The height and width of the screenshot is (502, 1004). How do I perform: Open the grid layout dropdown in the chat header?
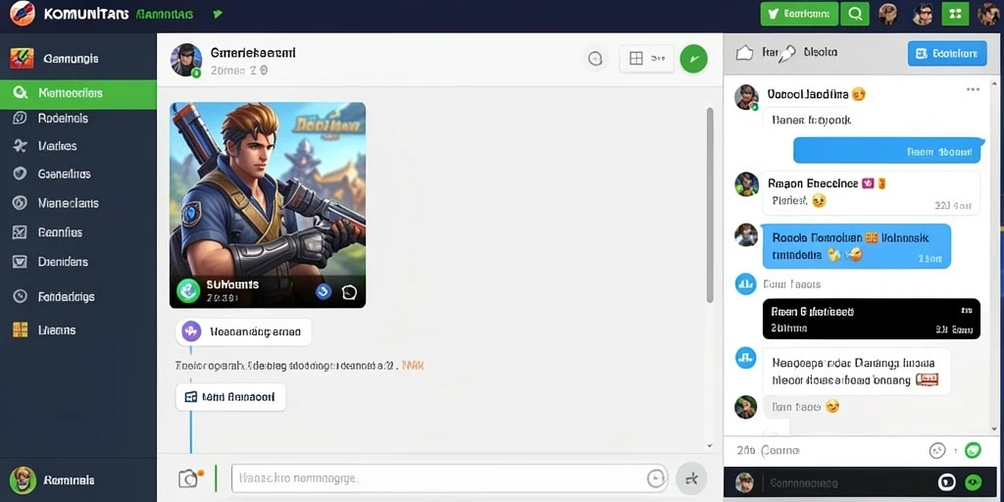point(647,59)
